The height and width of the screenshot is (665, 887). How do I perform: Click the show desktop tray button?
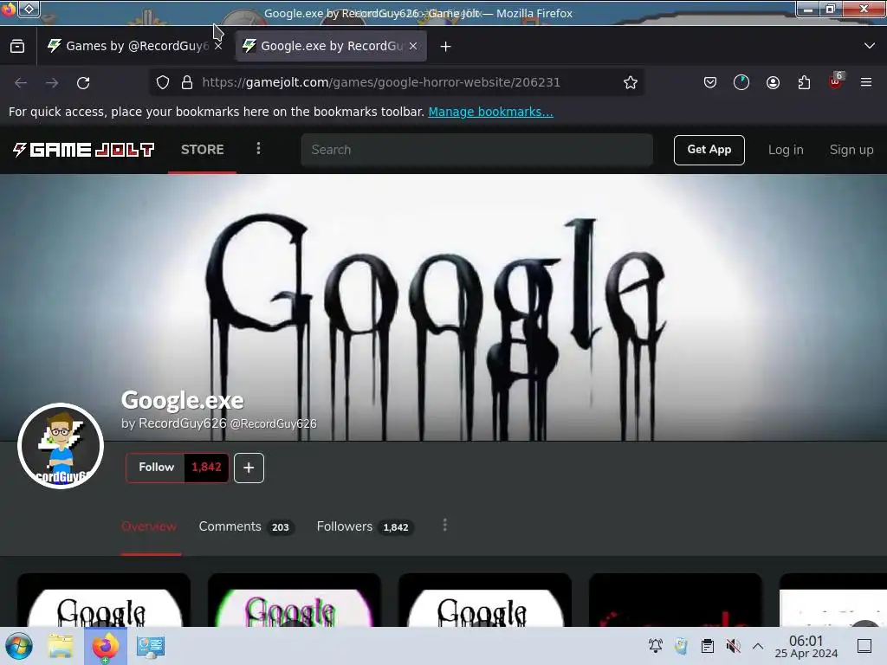(864, 646)
